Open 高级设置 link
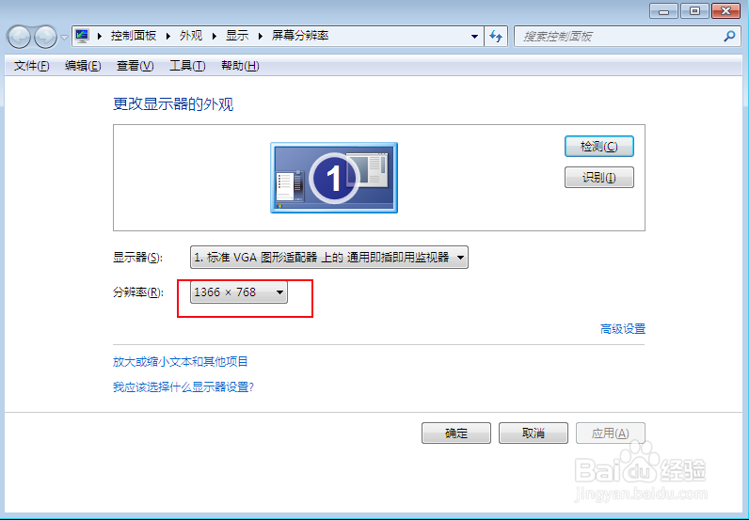The image size is (749, 520). (x=623, y=329)
